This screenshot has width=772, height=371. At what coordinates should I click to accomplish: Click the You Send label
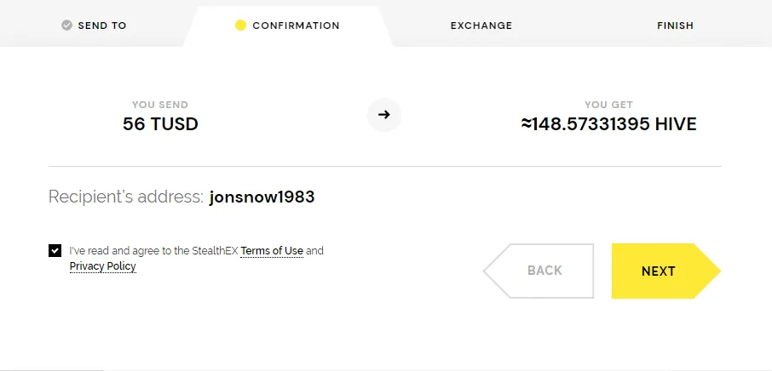[160, 105]
